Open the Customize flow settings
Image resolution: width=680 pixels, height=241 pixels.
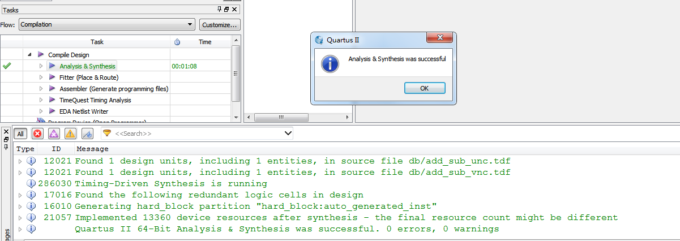[220, 25]
